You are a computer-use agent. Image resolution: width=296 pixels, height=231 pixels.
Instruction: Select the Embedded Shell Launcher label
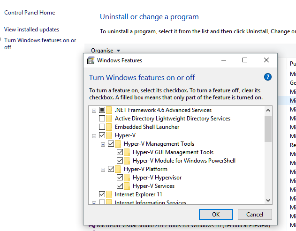[147, 127]
